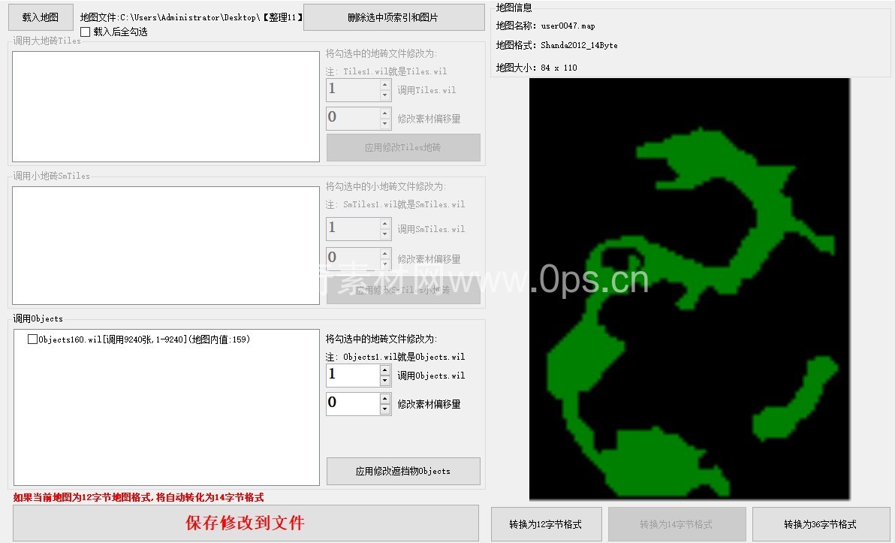Decrease Objects 修改素材偏移量 offset value
Viewport: 895px width, 543px height.
385,409
